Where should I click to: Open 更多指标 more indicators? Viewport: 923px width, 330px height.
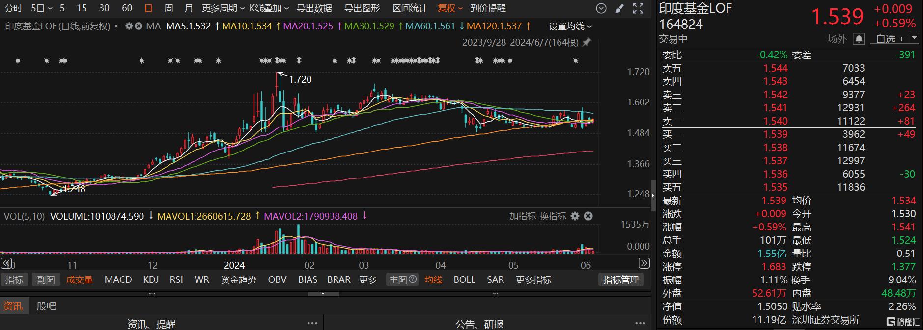[x=533, y=279]
